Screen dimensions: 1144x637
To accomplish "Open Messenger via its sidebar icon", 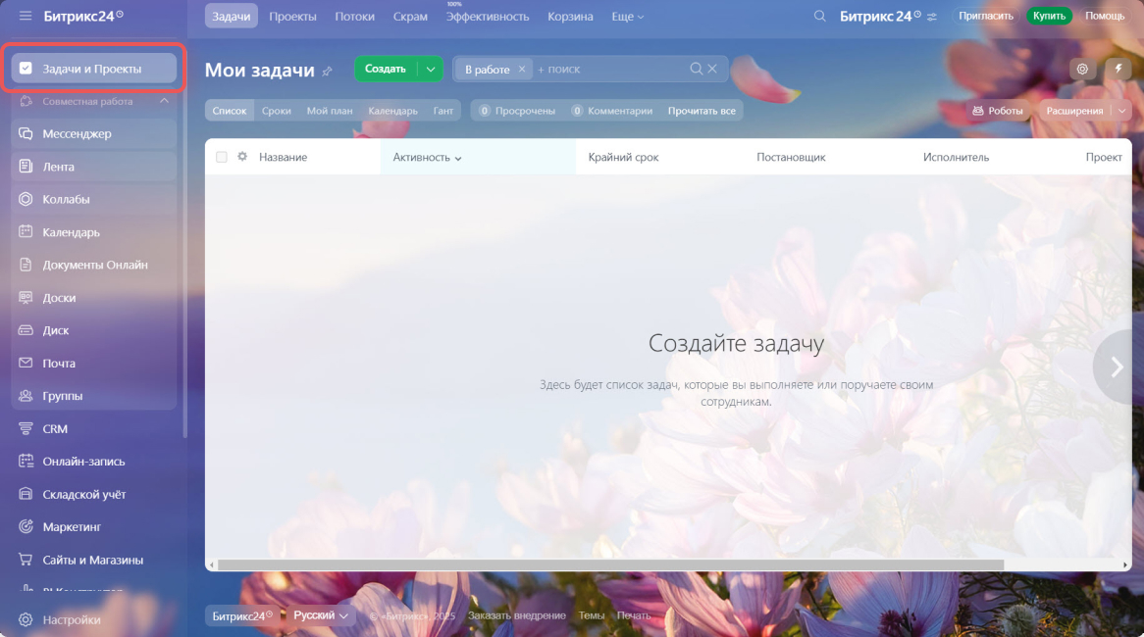I will coord(26,133).
